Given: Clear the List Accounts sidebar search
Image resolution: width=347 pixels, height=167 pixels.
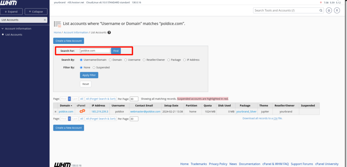Looking at the screenshot, I should (45, 20).
